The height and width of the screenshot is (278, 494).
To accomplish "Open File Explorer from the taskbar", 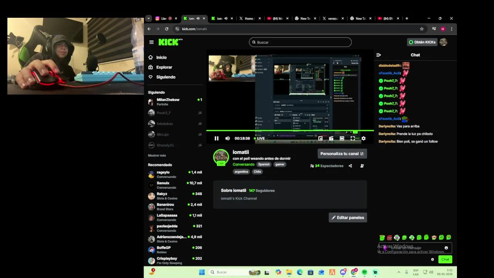I will 289,272.
